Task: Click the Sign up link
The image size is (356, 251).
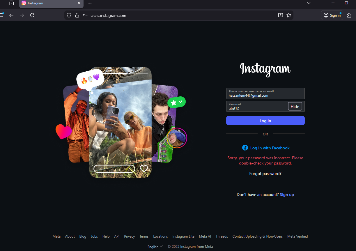Action: [x=287, y=195]
